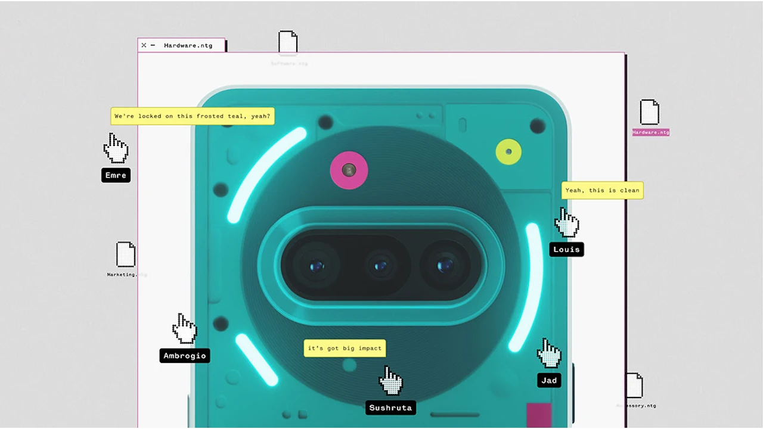Click the Emre name tag
The image size is (763, 429).
click(x=116, y=175)
